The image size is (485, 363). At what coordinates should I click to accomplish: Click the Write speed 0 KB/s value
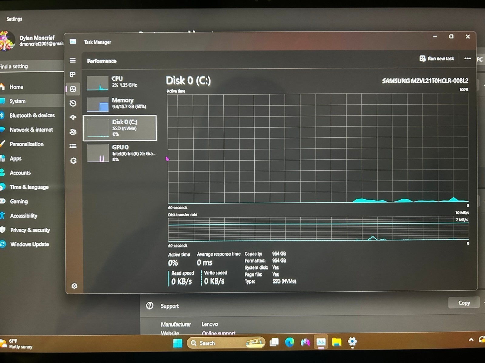point(214,281)
